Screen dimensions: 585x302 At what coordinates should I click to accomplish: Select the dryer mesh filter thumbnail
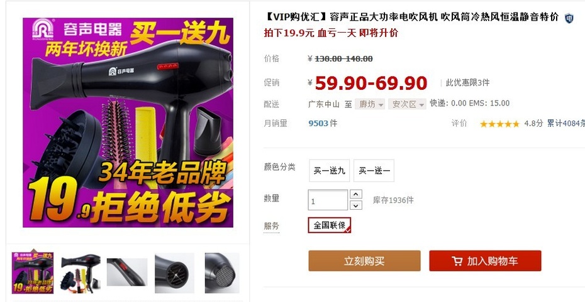click(x=222, y=272)
